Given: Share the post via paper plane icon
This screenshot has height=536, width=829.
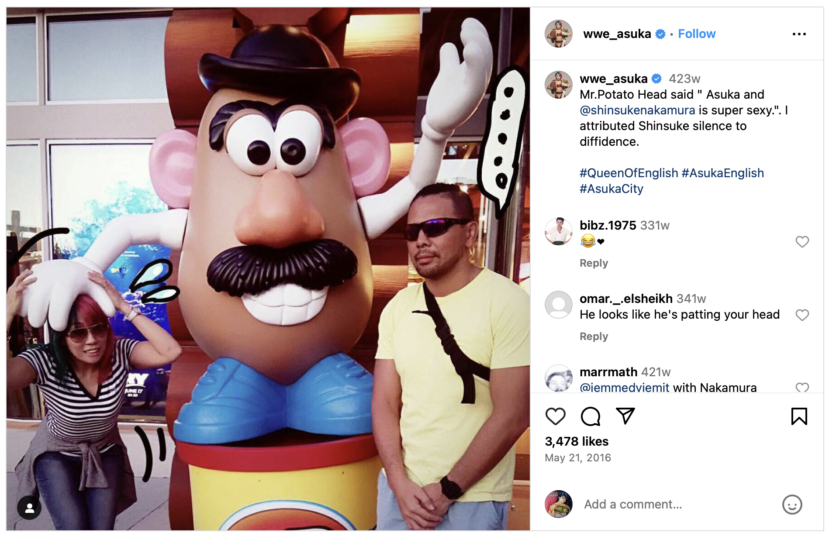Looking at the screenshot, I should pos(625,416).
